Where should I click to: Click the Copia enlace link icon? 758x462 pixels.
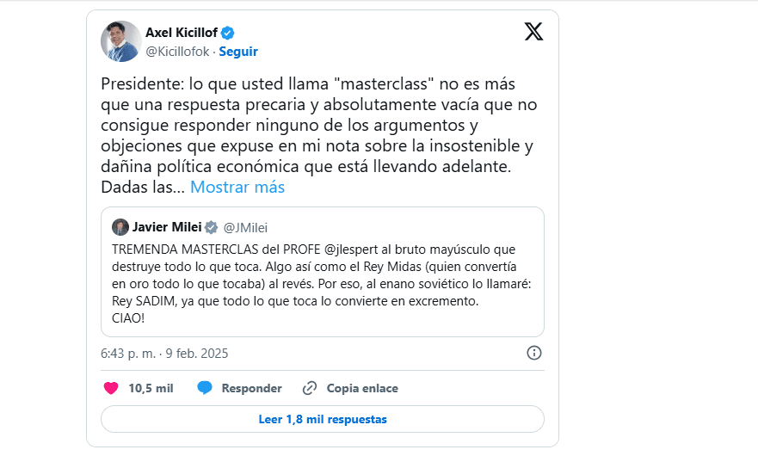pos(310,388)
